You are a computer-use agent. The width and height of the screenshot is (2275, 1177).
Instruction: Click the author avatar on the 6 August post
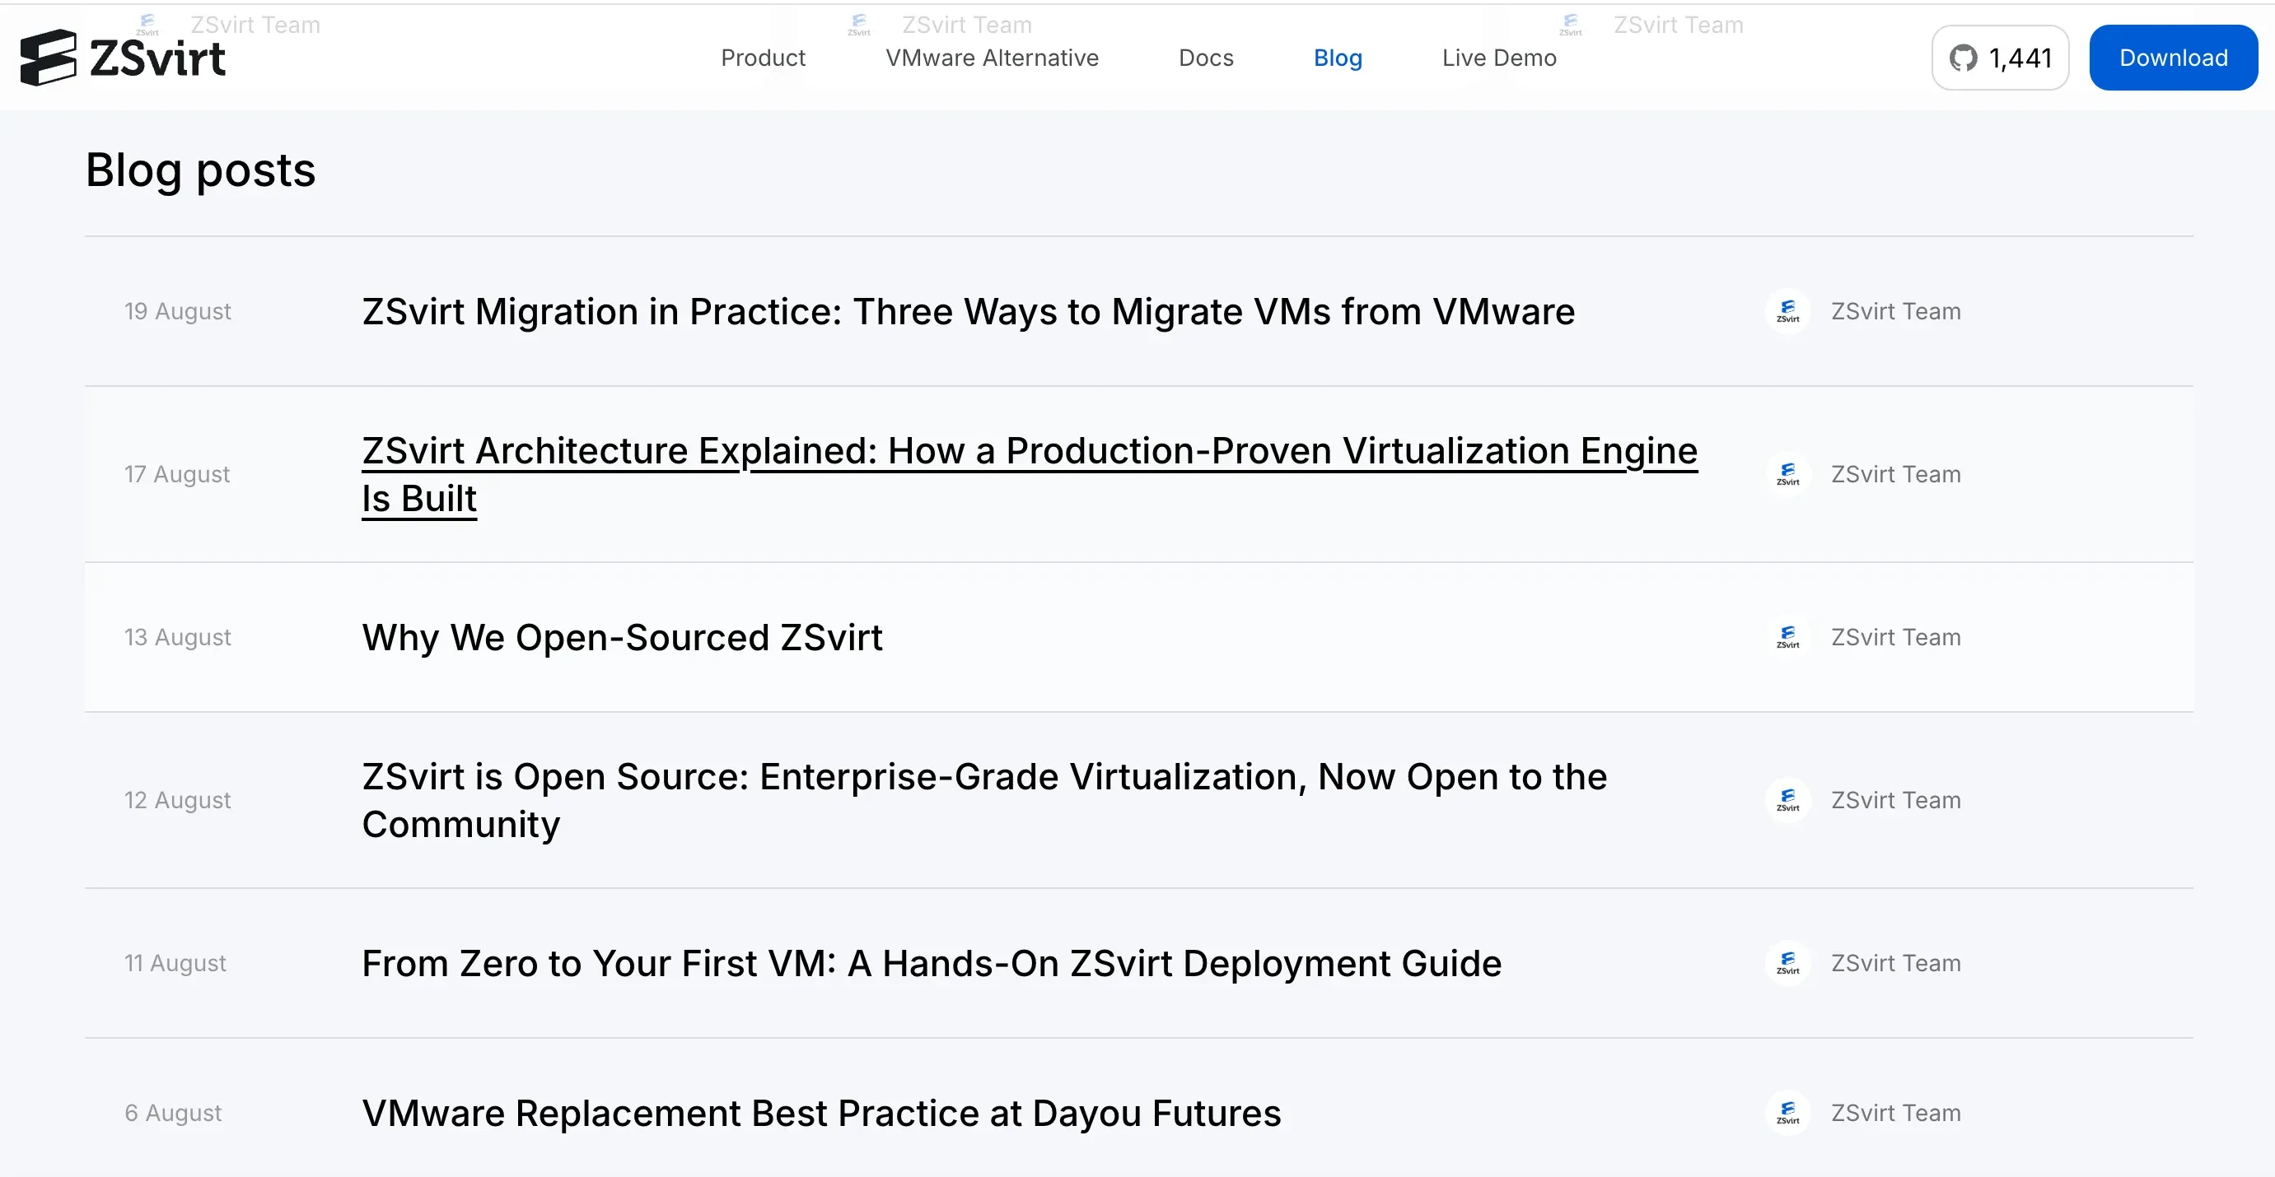point(1788,1114)
